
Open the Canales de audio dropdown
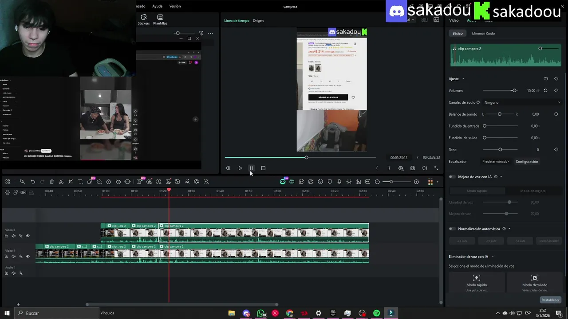(522, 102)
